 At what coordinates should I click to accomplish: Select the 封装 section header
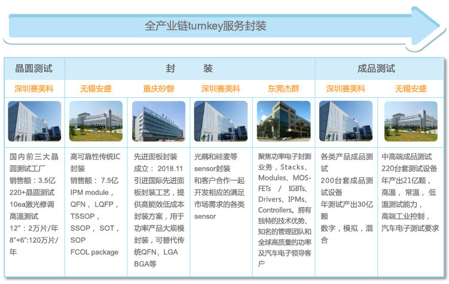(189, 69)
